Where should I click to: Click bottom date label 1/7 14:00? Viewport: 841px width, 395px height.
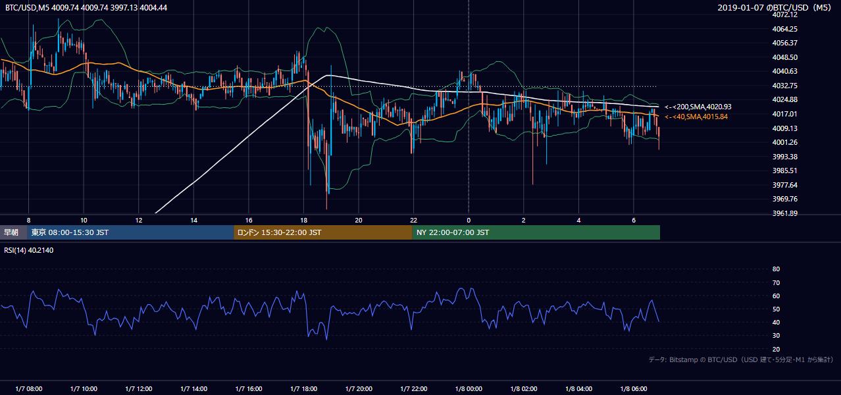[193, 390]
